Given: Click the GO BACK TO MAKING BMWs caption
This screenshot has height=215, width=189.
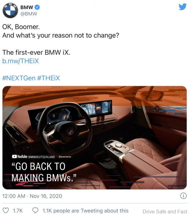Looking at the screenshot, I should coord(44,172).
